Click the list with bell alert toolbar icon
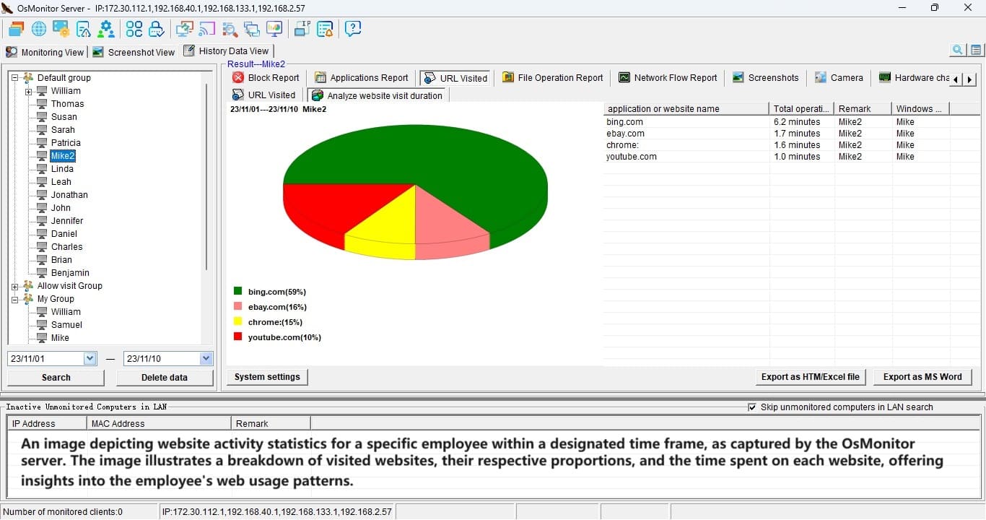 point(325,29)
